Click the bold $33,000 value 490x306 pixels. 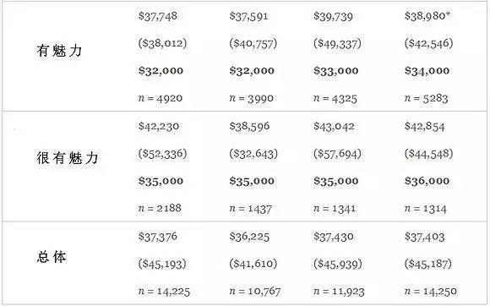[x=336, y=71]
